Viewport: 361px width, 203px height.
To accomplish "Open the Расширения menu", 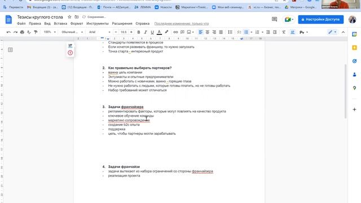I will point(122,24).
